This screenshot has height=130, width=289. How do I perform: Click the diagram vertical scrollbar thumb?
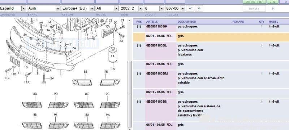pos(130,94)
